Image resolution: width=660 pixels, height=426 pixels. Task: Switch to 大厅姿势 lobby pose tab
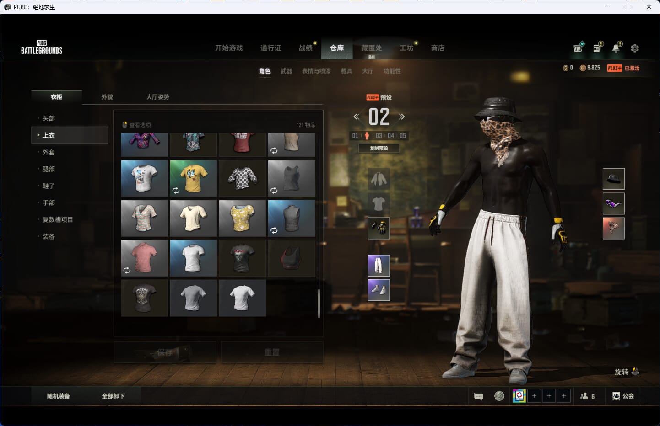[x=158, y=97]
